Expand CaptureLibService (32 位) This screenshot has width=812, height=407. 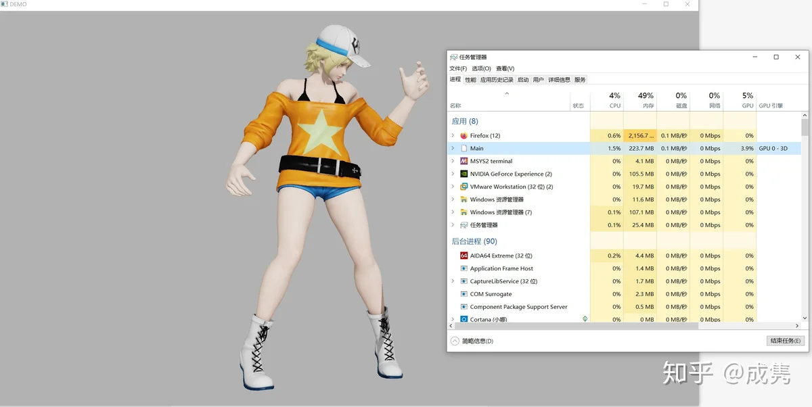453,281
